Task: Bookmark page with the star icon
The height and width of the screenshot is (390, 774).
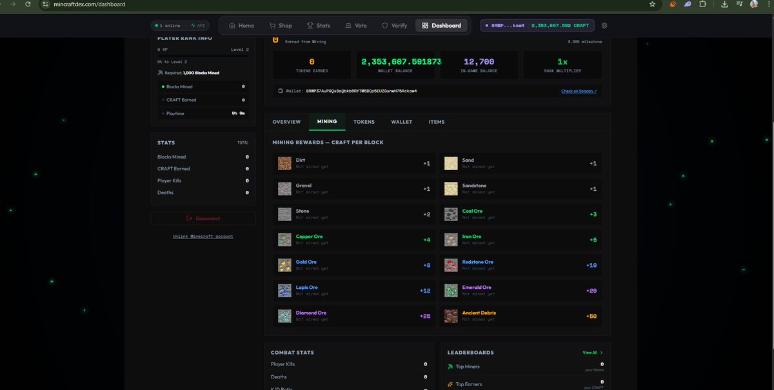Action: (652, 4)
